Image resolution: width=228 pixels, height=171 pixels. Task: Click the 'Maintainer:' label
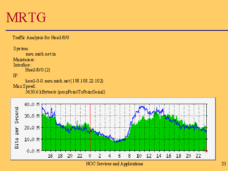tap(24, 60)
